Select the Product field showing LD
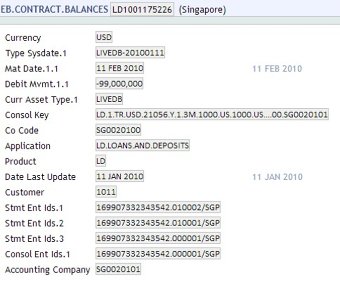 101,161
